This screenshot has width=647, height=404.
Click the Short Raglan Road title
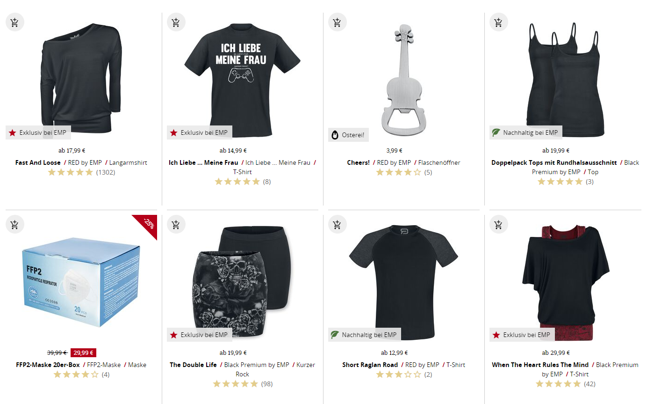coord(370,365)
